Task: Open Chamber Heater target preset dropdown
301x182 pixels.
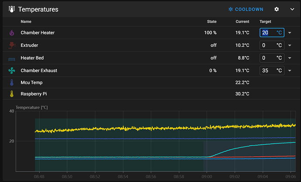Action: pyautogui.click(x=290, y=33)
